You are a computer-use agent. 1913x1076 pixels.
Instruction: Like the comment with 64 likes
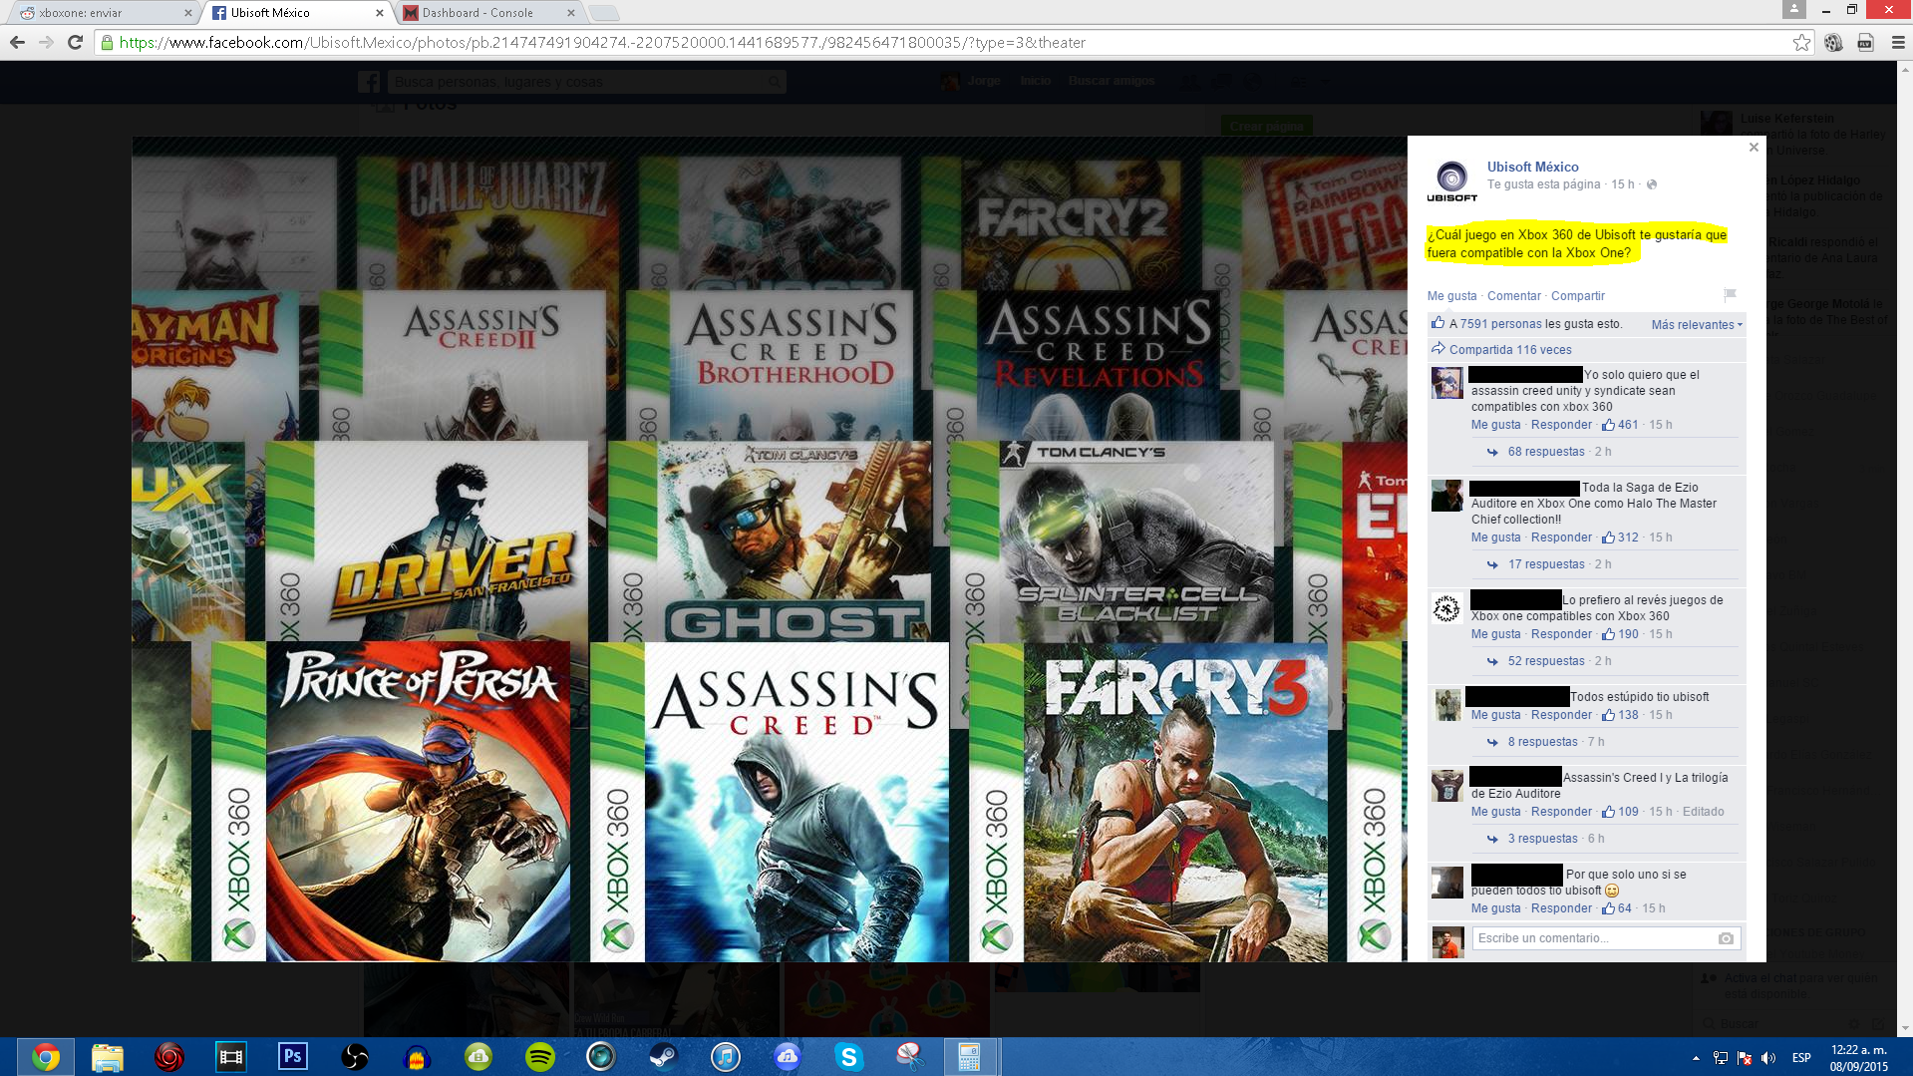tap(1495, 908)
